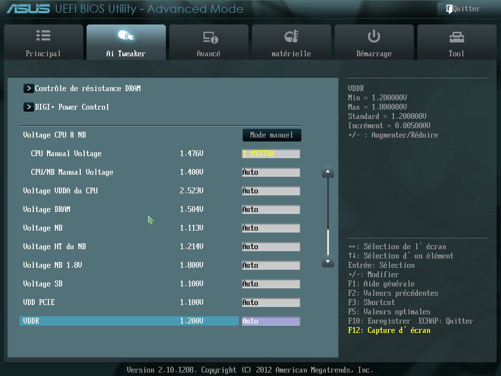Click arrow icon beside Contrôle de résistance DRAM
The image size is (501, 376).
pyautogui.click(x=28, y=88)
